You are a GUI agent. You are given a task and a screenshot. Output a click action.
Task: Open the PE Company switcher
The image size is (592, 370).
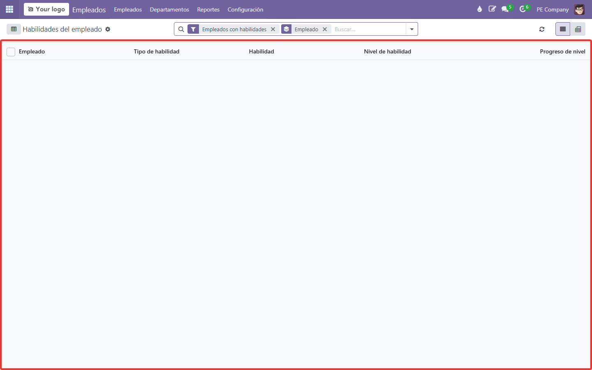click(553, 9)
